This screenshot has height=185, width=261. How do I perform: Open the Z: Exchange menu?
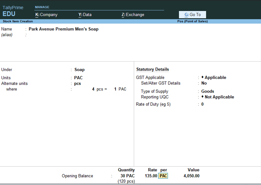tap(133, 15)
